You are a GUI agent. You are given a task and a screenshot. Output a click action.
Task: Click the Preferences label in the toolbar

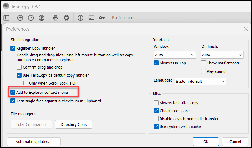[x=124, y=18]
